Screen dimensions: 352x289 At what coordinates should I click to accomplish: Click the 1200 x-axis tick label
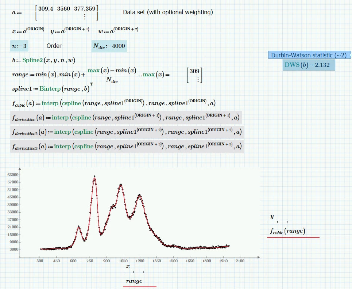click(x=140, y=261)
